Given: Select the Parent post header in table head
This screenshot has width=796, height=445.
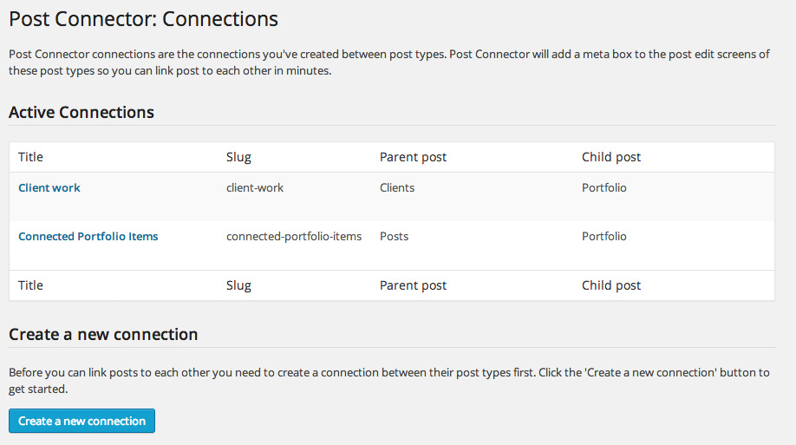Looking at the screenshot, I should pyautogui.click(x=414, y=157).
